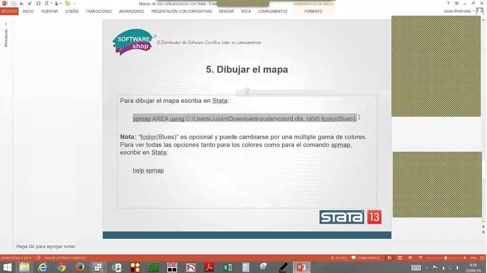Click the zoom slider handle
The width and height of the screenshot is (487, 273).
(446, 258)
